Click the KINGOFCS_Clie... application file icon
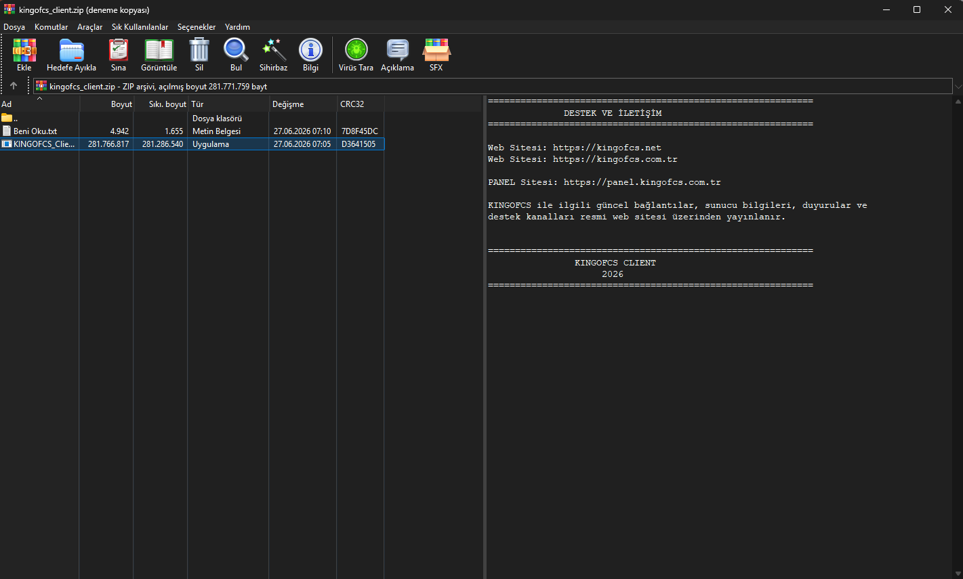Viewport: 963px width, 579px height. (x=7, y=144)
